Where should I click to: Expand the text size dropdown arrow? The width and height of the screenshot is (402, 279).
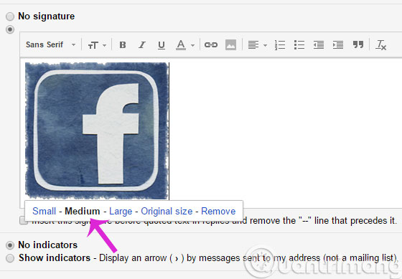[104, 45]
